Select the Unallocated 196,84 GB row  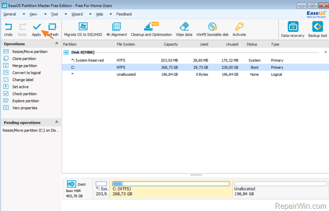196,74
